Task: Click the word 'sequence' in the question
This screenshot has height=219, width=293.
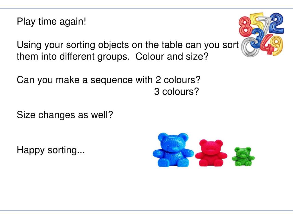Action: click(112, 80)
